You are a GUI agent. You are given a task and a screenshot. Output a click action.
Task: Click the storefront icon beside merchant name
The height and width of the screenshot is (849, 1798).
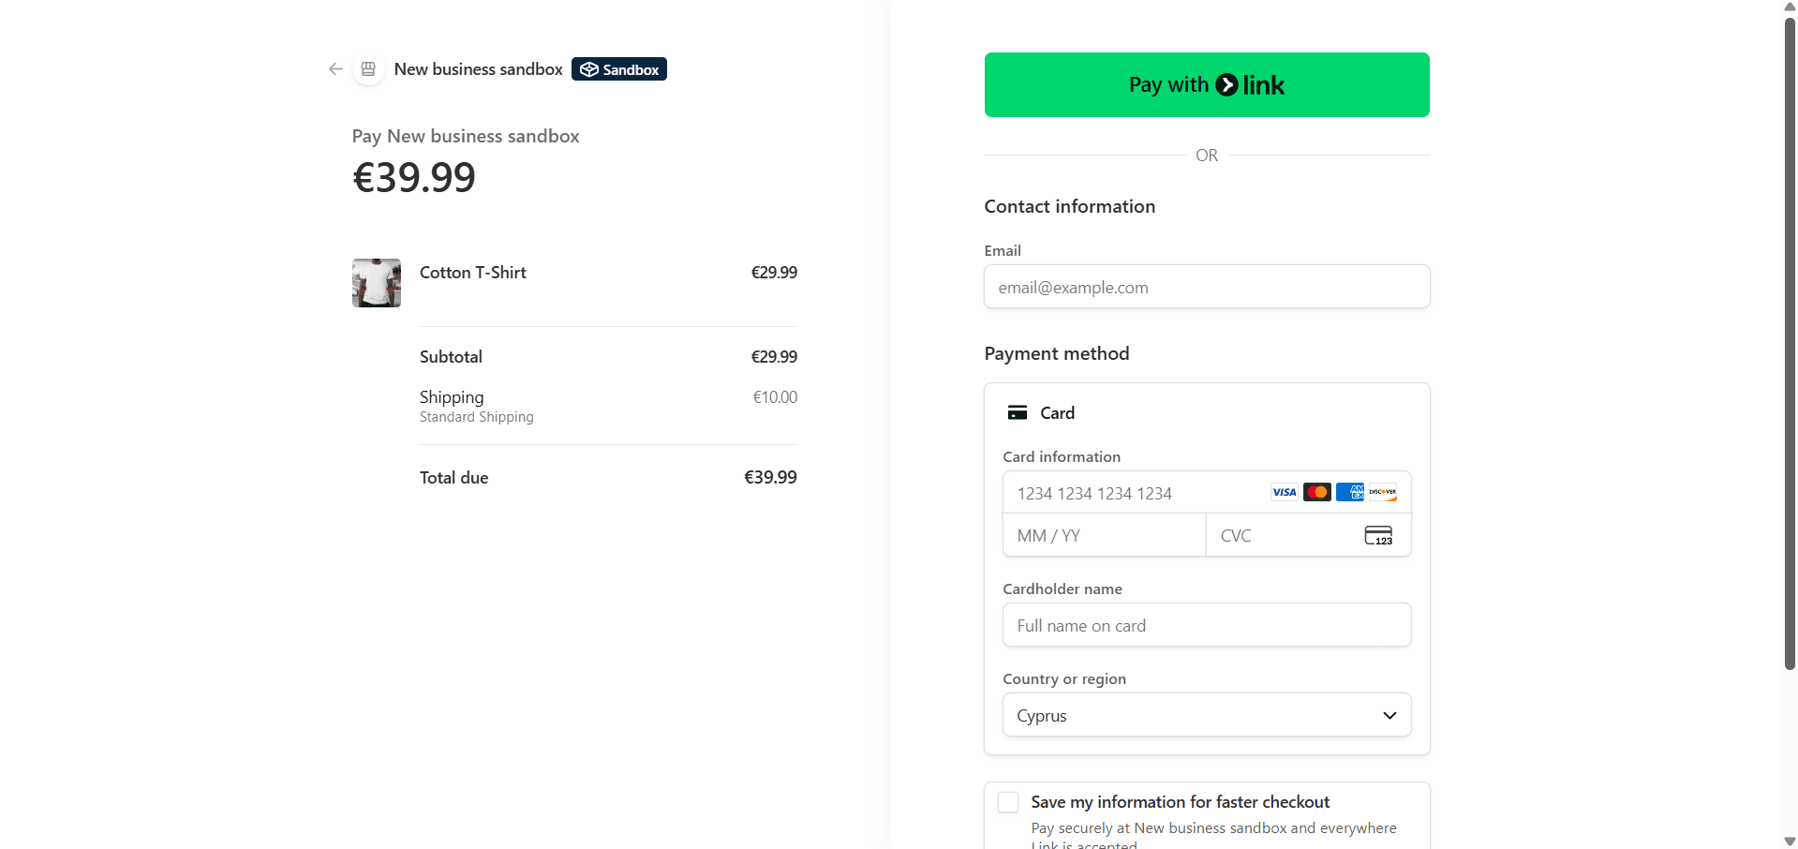point(368,68)
